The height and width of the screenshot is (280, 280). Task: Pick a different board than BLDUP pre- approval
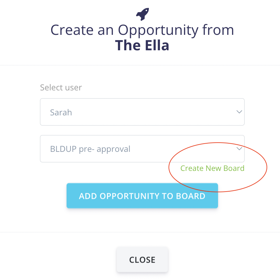click(x=142, y=149)
